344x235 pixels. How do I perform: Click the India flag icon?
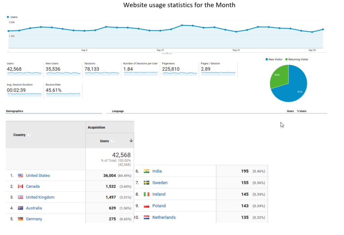pyautogui.click(x=146, y=171)
